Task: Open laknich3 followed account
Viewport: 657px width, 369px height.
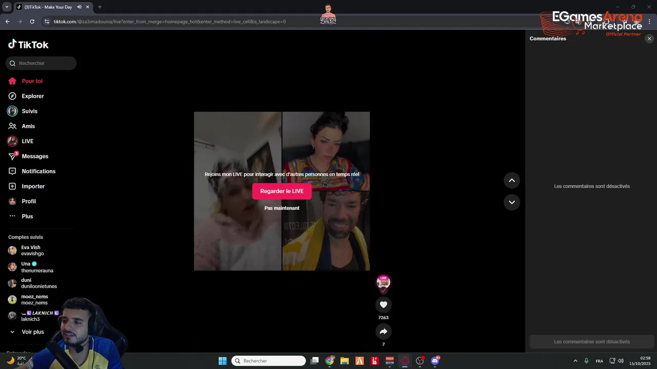Action: coord(33,316)
